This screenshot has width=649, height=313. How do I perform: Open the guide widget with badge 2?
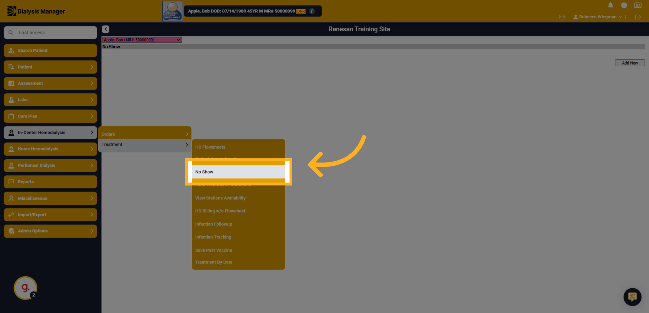(25, 288)
